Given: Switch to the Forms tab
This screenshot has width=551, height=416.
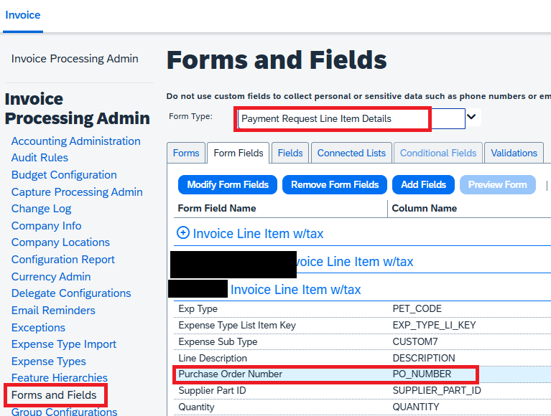Looking at the screenshot, I should 186,153.
